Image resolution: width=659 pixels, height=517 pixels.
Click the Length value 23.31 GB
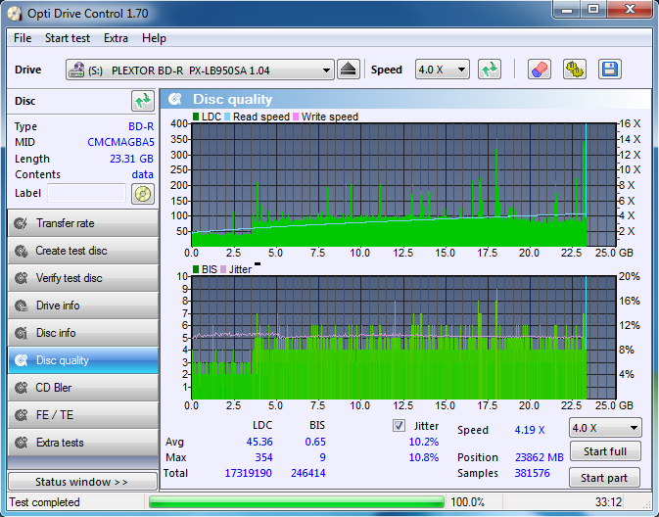pyautogui.click(x=131, y=159)
